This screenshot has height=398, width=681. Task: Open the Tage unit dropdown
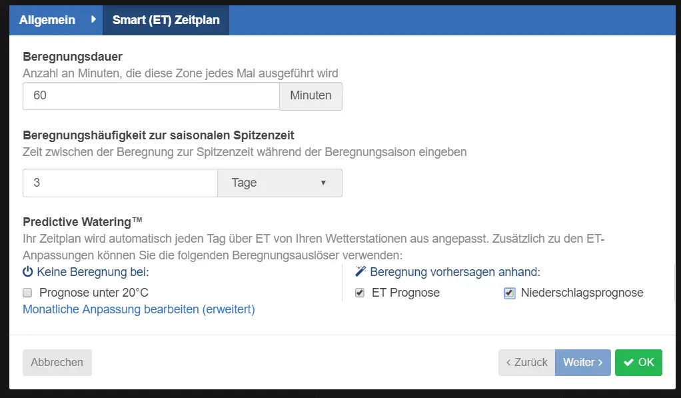pos(279,183)
